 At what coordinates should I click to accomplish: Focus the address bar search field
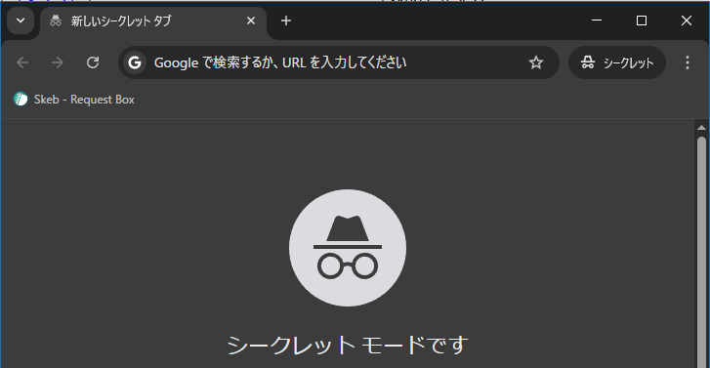339,62
